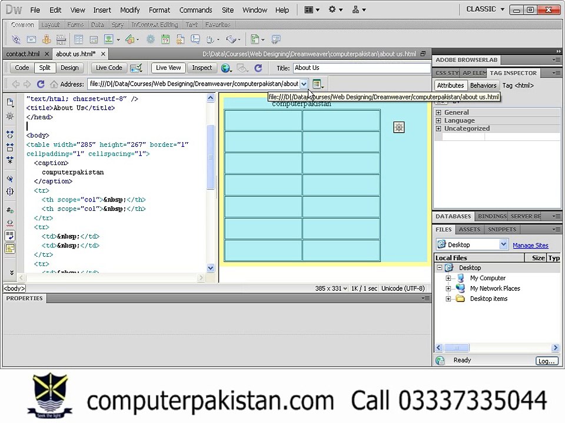Open the Modify menu

pyautogui.click(x=129, y=10)
